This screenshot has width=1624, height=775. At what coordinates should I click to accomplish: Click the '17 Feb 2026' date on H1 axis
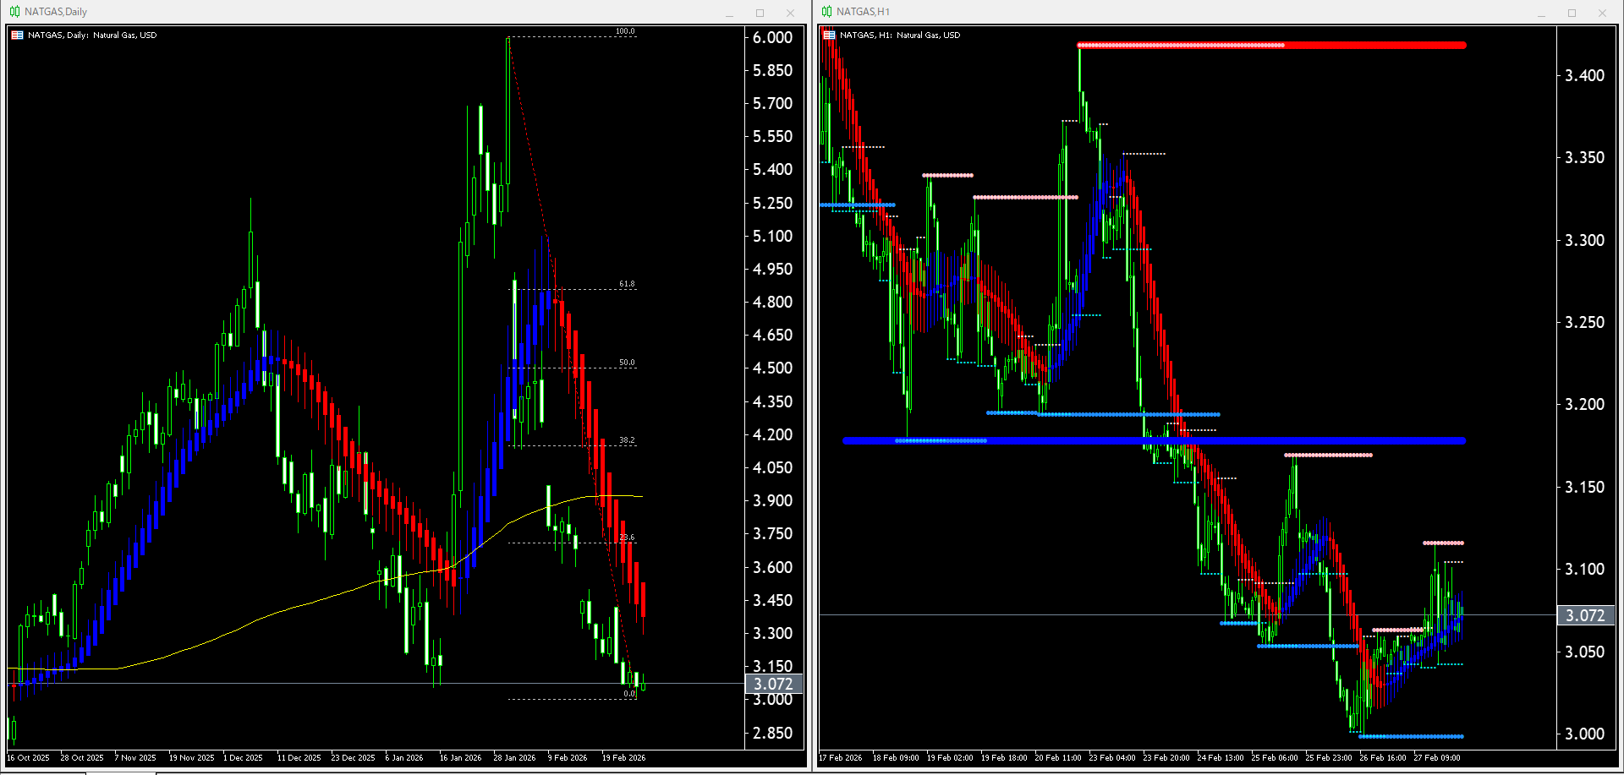click(841, 758)
